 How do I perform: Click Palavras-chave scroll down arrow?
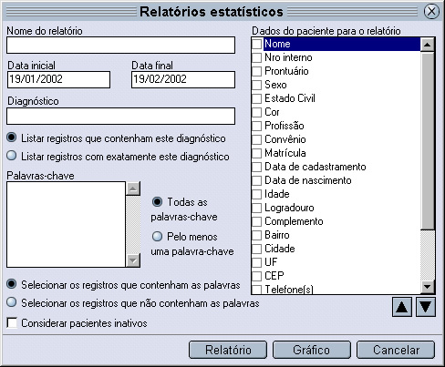[133, 260]
